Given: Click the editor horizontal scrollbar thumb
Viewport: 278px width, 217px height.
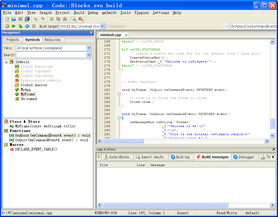Looking at the screenshot, I should [123, 141].
